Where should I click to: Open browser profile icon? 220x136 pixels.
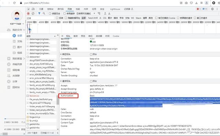click(207, 3)
